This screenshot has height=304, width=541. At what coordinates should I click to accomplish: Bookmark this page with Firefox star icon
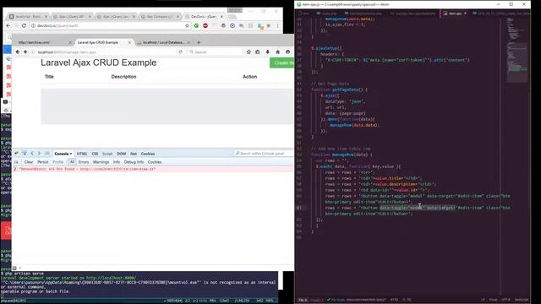tap(249, 52)
